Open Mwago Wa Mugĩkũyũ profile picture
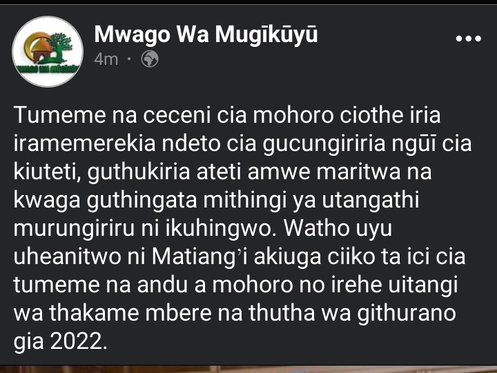Viewport: 497px width, 373px height. coord(48,52)
